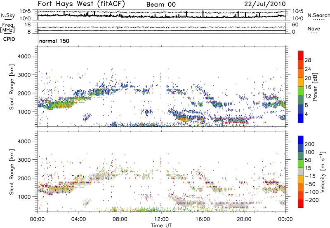Viewport: 330px width, 228px height.
Task: Click the 'Time UT' axis label
Action: [x=161, y=226]
